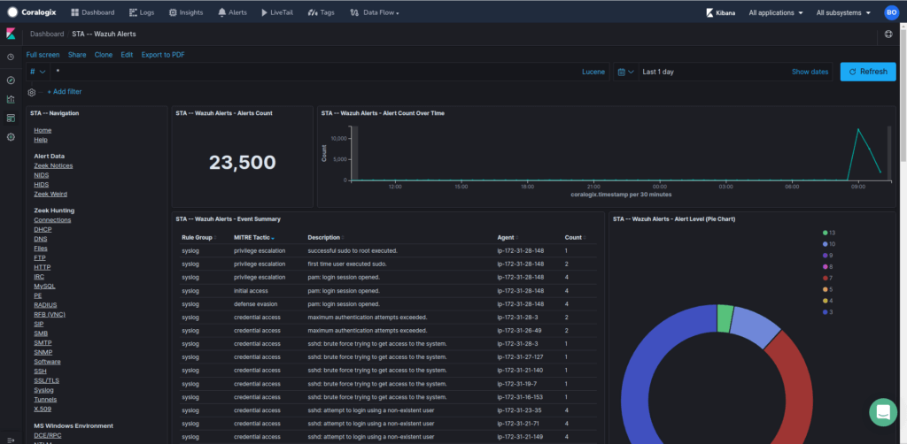
Task: Open filter options gear icon
Action: point(32,92)
